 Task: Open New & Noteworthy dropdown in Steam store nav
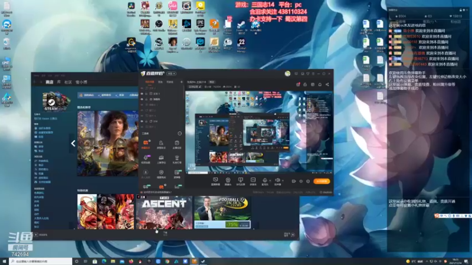(106, 95)
